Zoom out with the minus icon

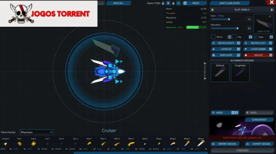[x=178, y=3]
